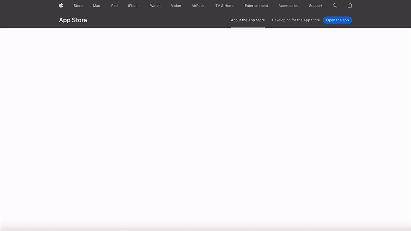This screenshot has height=231, width=411.
Task: Click the App Store heading
Action: [x=73, y=20]
